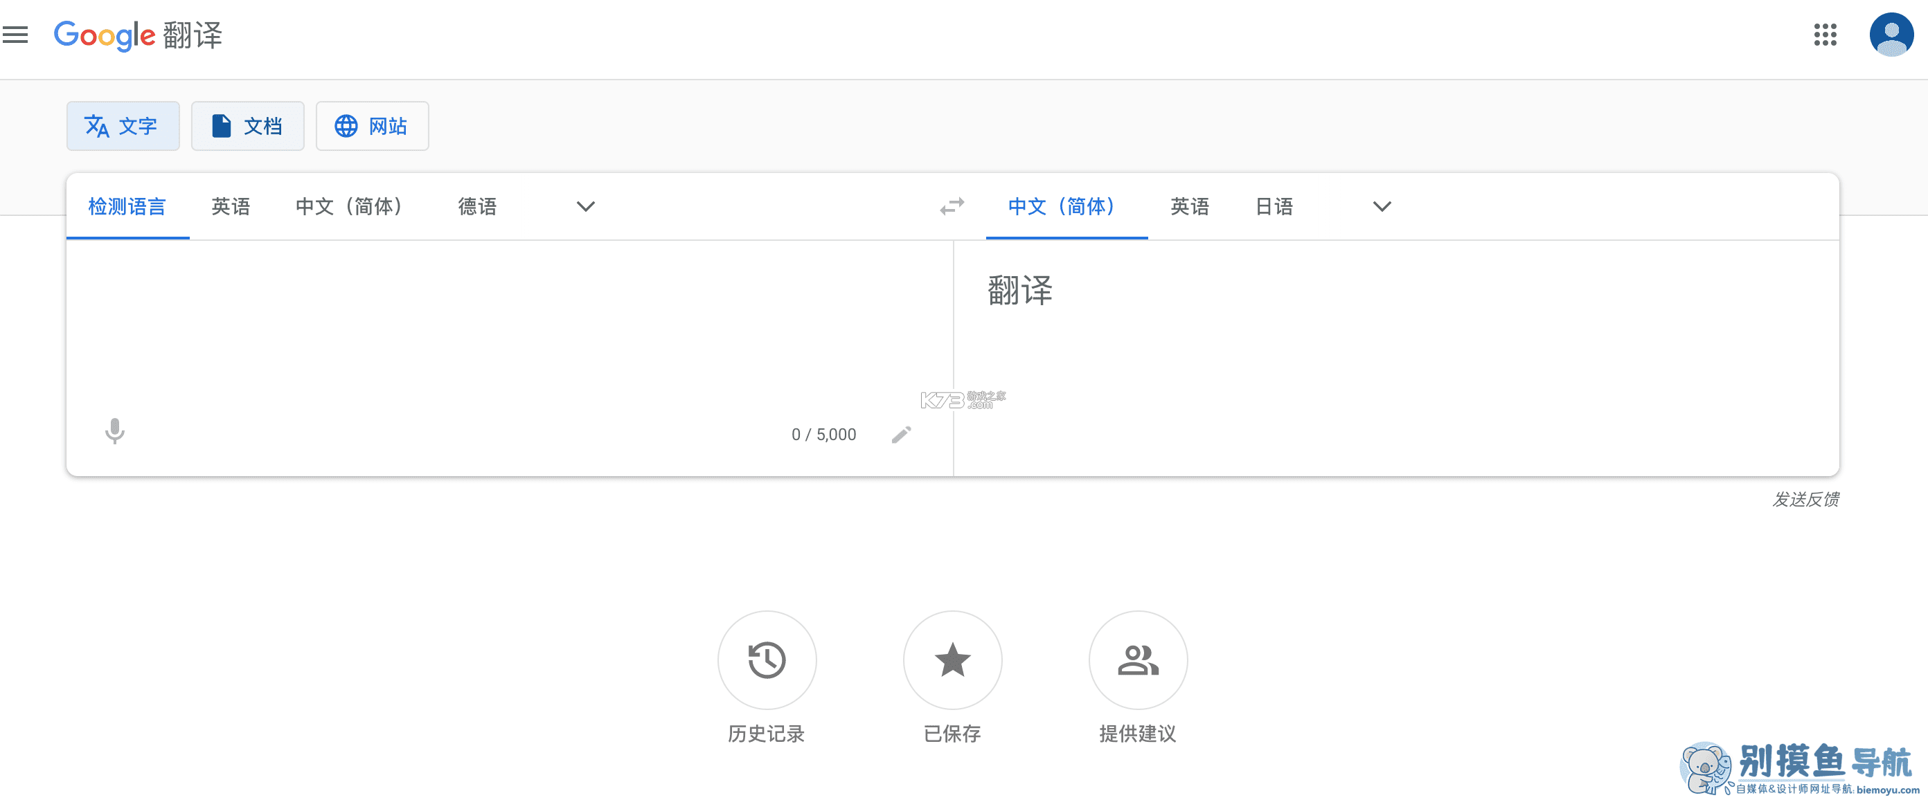The image size is (1928, 800).
Task: Choose 中文（简体） as source language
Action: pyautogui.click(x=350, y=206)
